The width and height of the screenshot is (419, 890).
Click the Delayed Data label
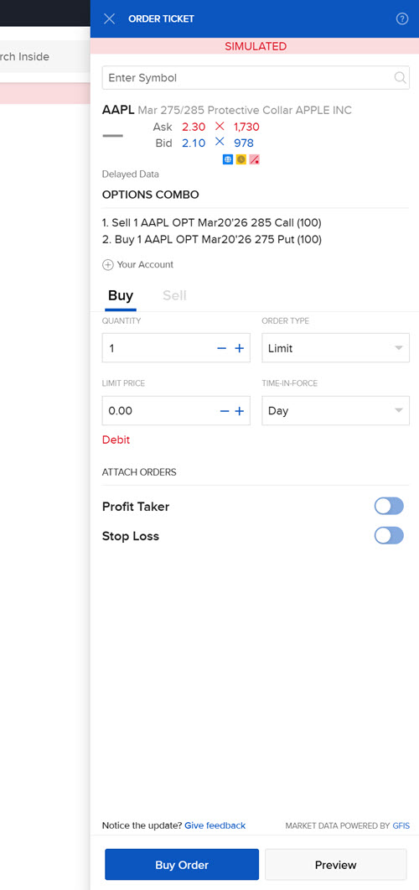click(x=131, y=174)
